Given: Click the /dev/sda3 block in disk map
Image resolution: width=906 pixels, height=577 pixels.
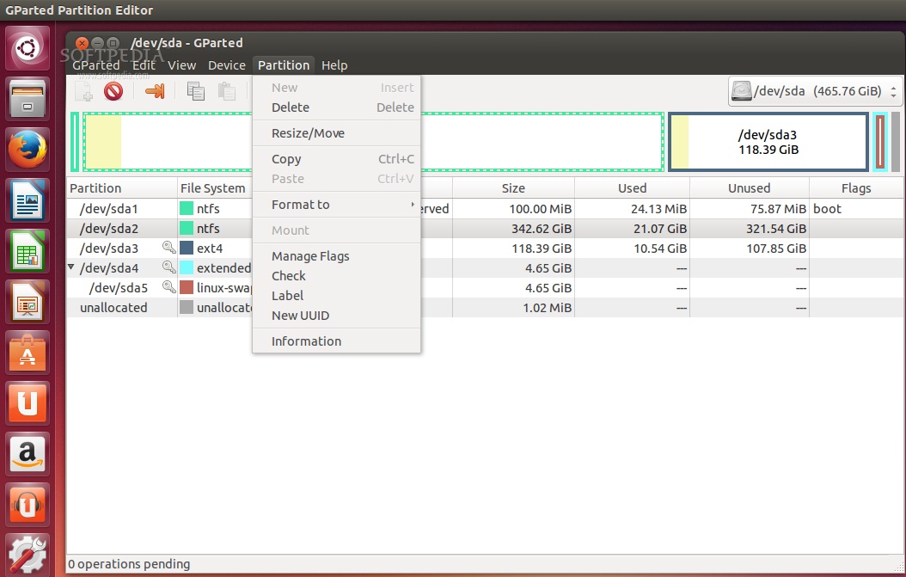Looking at the screenshot, I should coord(768,142).
